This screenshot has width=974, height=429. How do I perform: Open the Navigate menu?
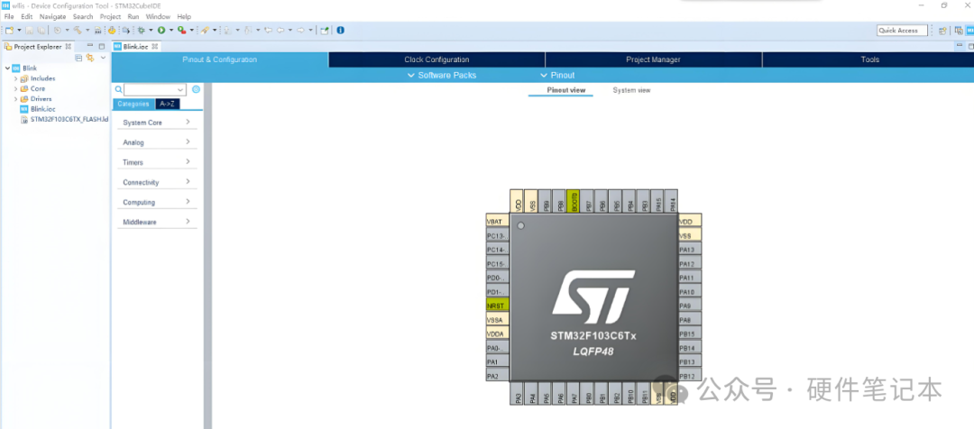pos(53,17)
